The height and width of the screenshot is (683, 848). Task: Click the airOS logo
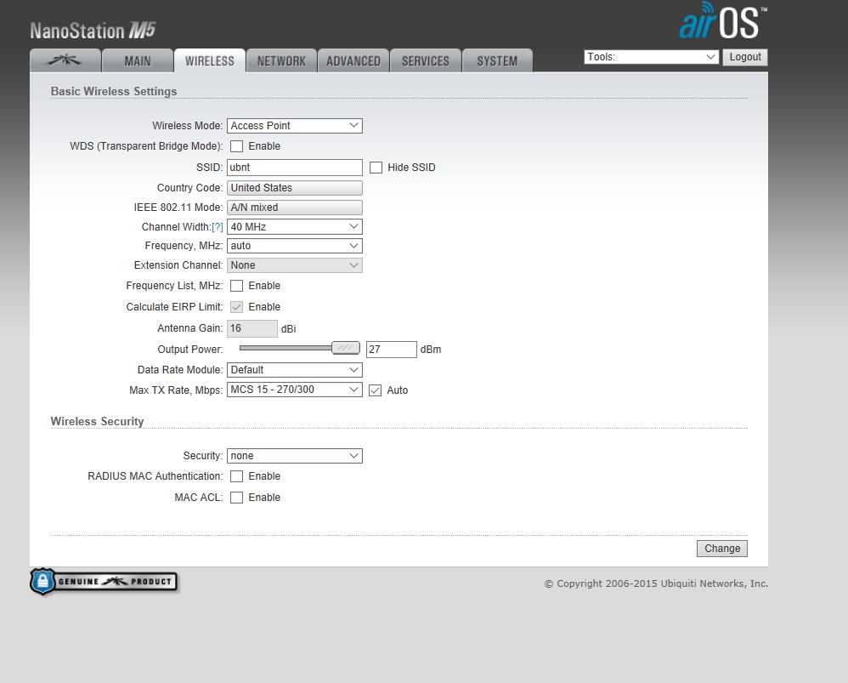point(722,24)
